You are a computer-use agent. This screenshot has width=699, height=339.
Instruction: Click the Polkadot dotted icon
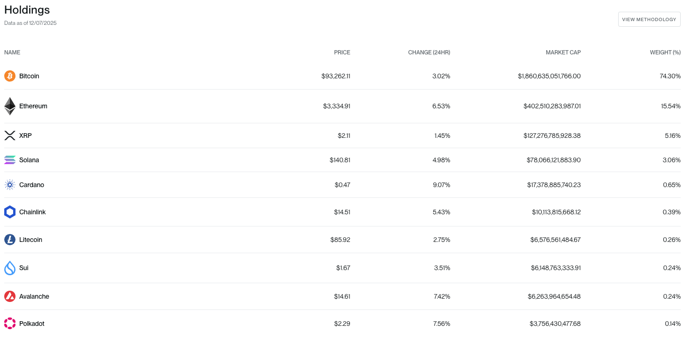click(x=9, y=324)
